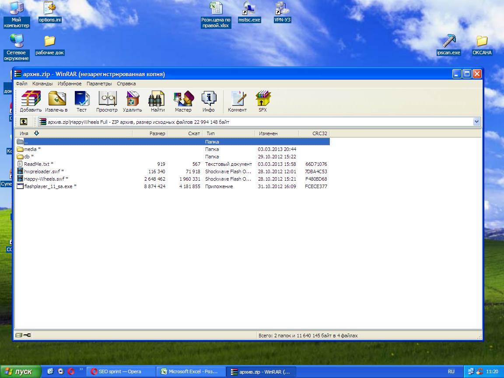Open the Найти (Find) binoculars tool
The width and height of the screenshot is (504, 378).
pos(157,101)
